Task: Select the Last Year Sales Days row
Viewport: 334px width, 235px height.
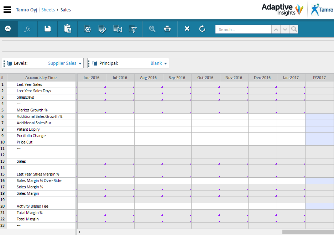Action: click(x=34, y=91)
